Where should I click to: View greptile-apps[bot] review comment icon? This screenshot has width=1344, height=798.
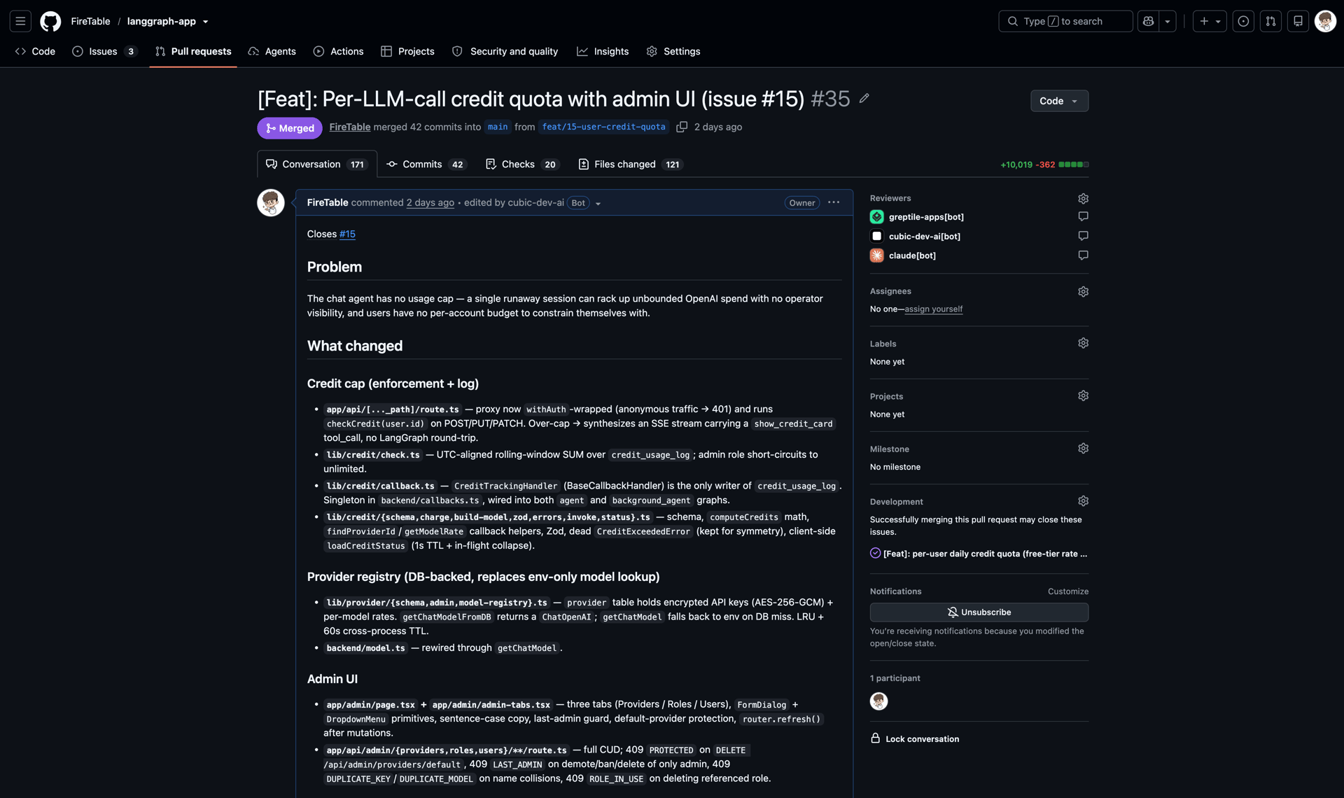pos(1083,216)
